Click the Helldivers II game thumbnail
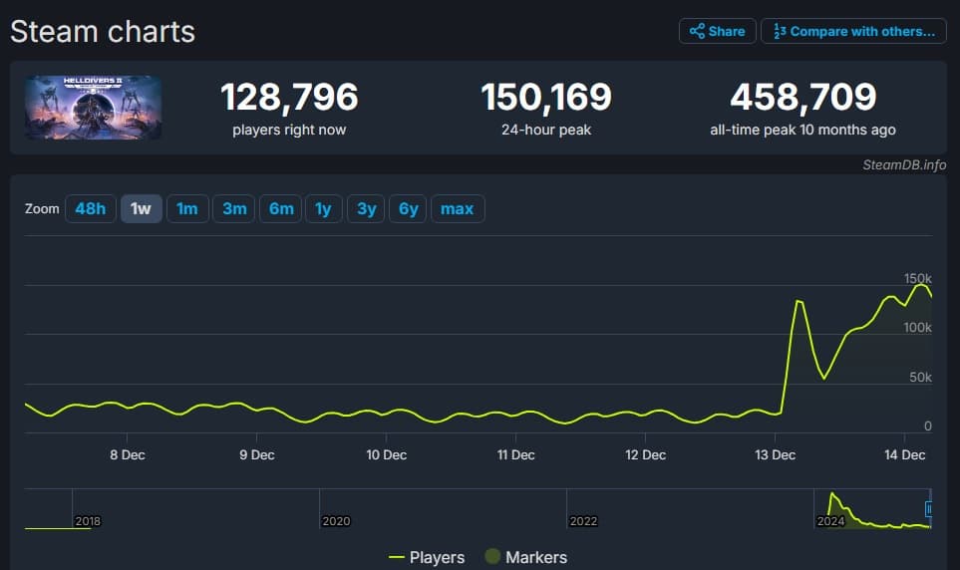 click(x=93, y=108)
